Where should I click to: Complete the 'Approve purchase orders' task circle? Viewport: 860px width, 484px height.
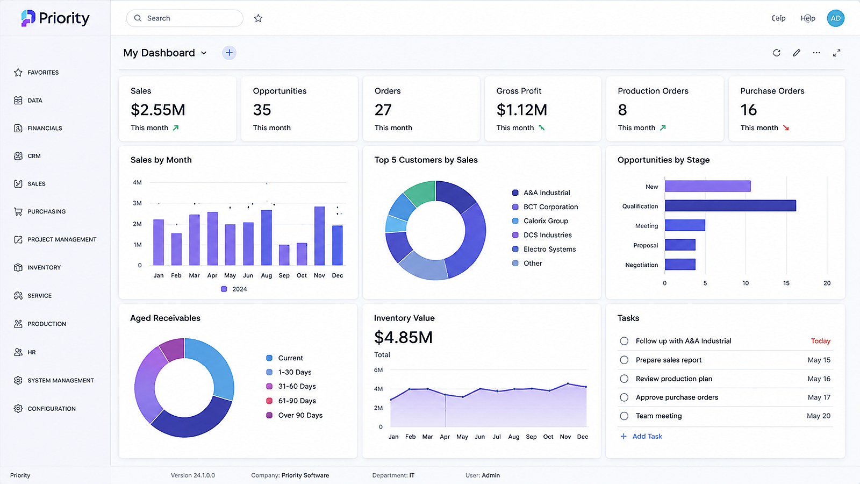tap(624, 397)
